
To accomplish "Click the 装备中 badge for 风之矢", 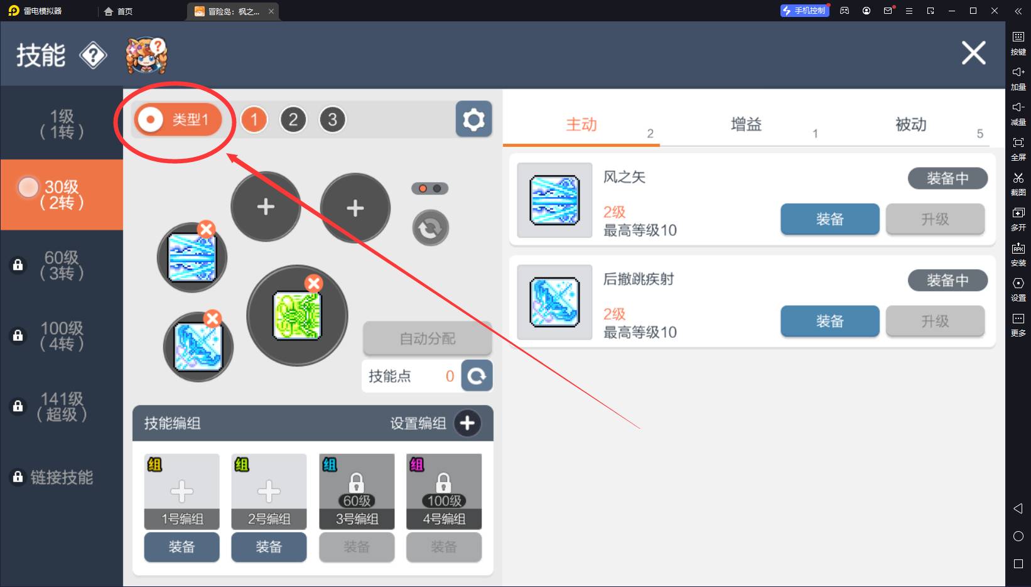I will coord(947,178).
